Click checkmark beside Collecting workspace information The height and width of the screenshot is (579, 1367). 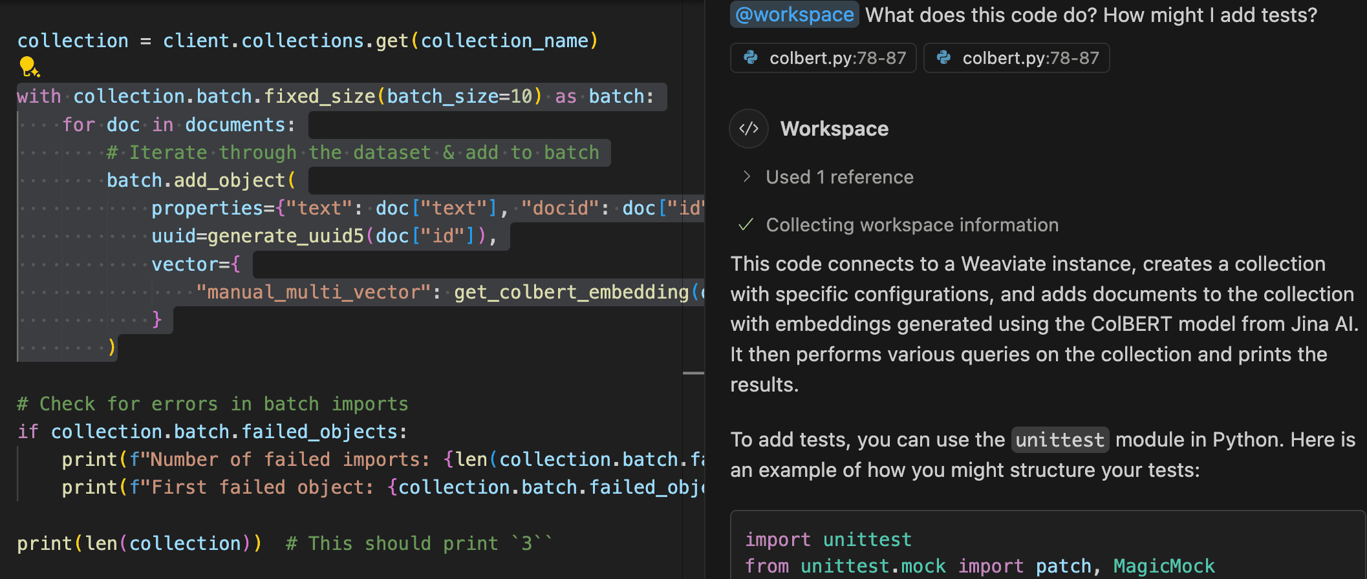[746, 225]
